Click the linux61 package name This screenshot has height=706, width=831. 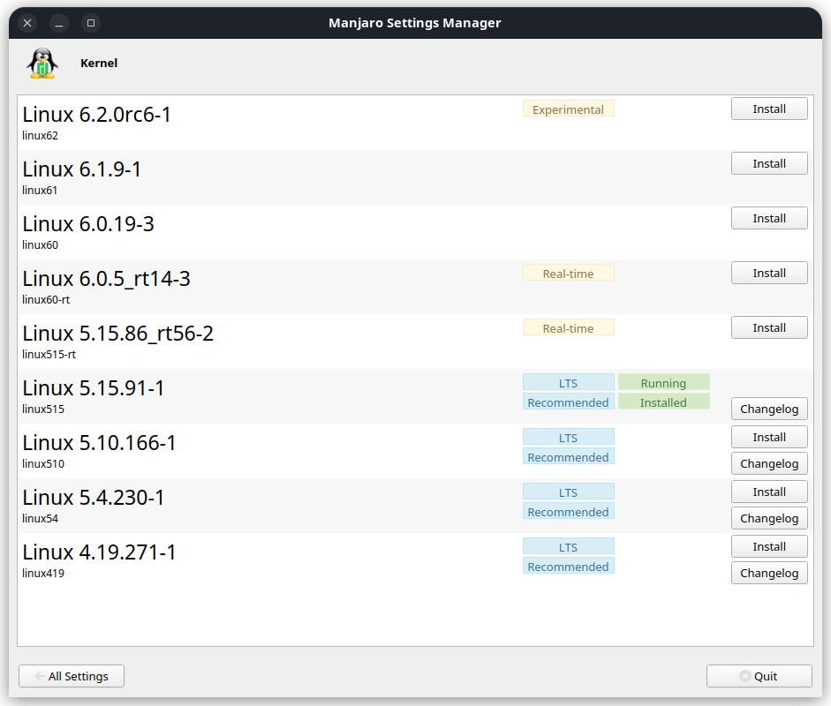click(40, 190)
